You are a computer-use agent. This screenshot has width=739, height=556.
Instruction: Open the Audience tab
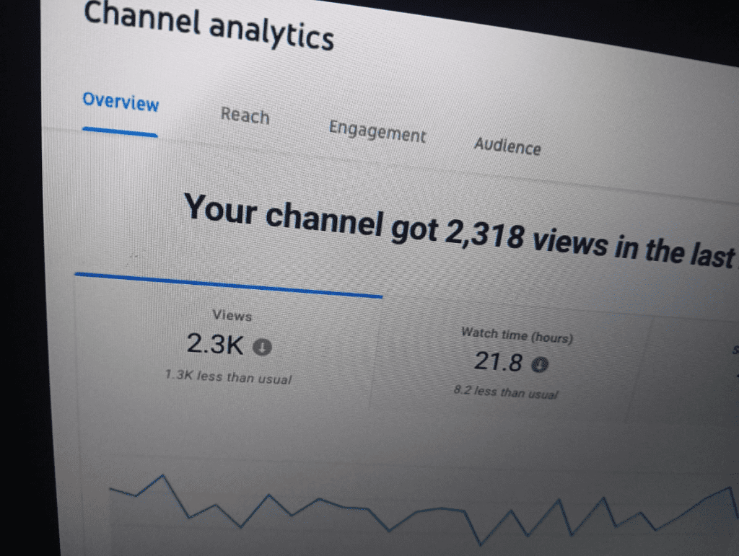coord(508,147)
